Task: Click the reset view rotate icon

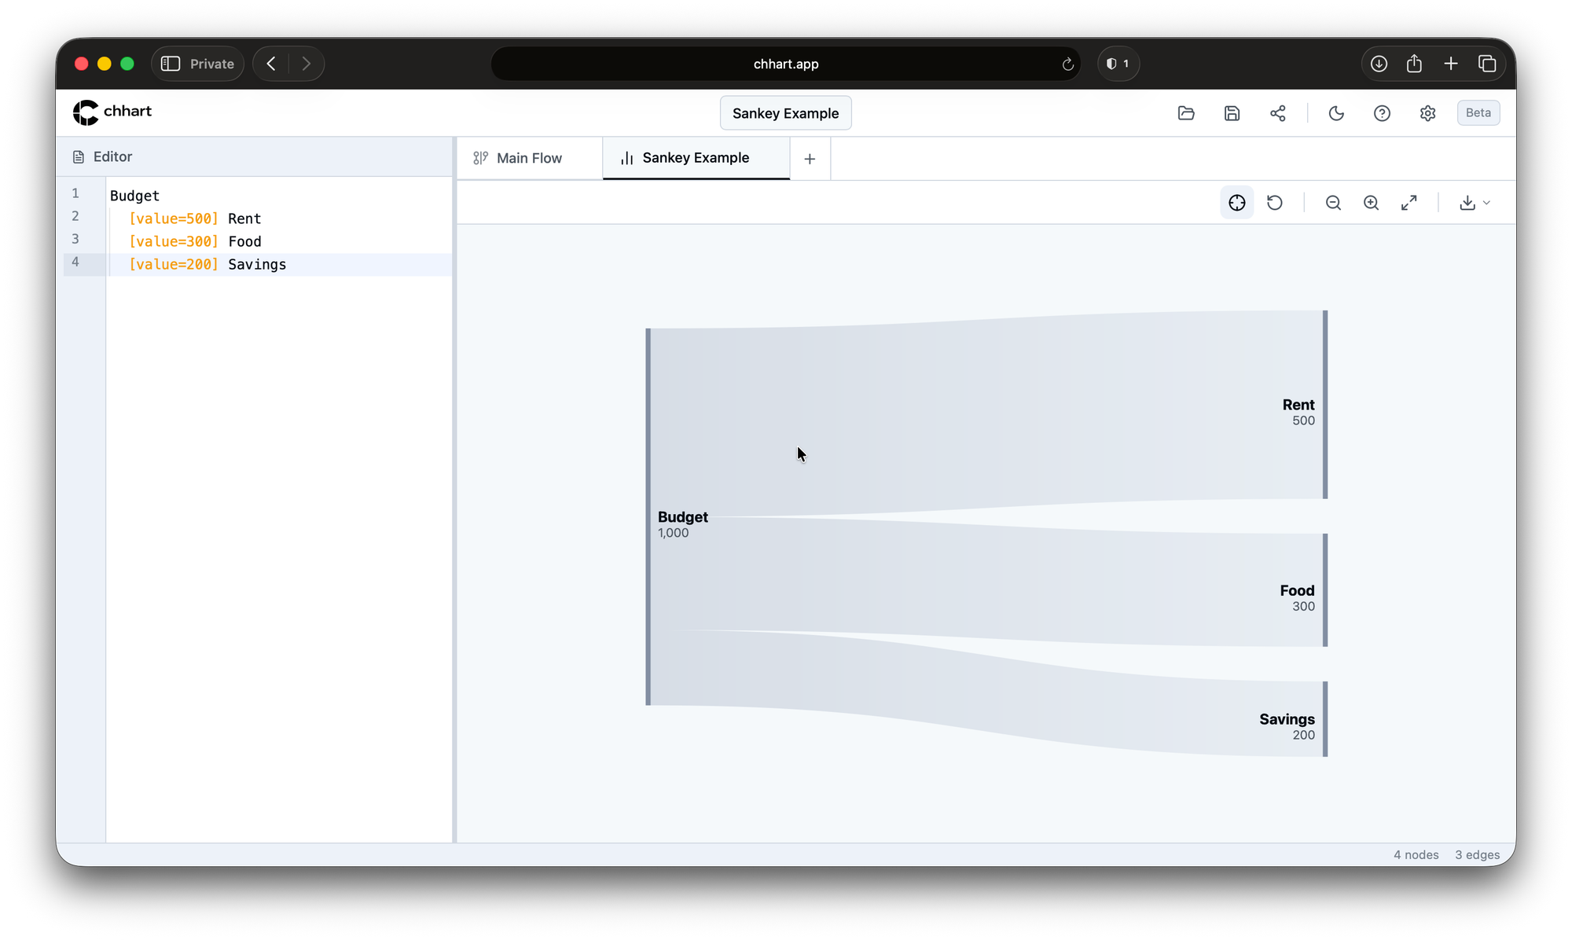Action: [x=1274, y=203]
